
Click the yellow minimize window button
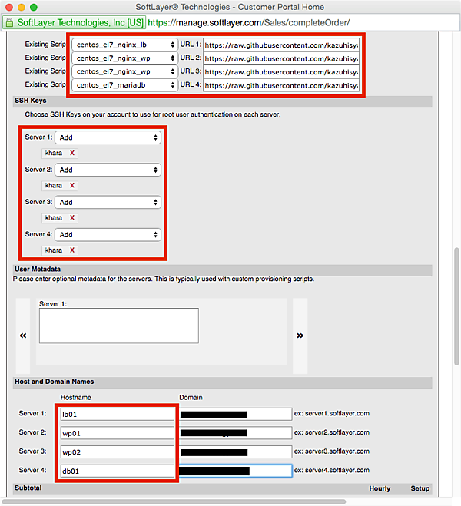[22, 7]
